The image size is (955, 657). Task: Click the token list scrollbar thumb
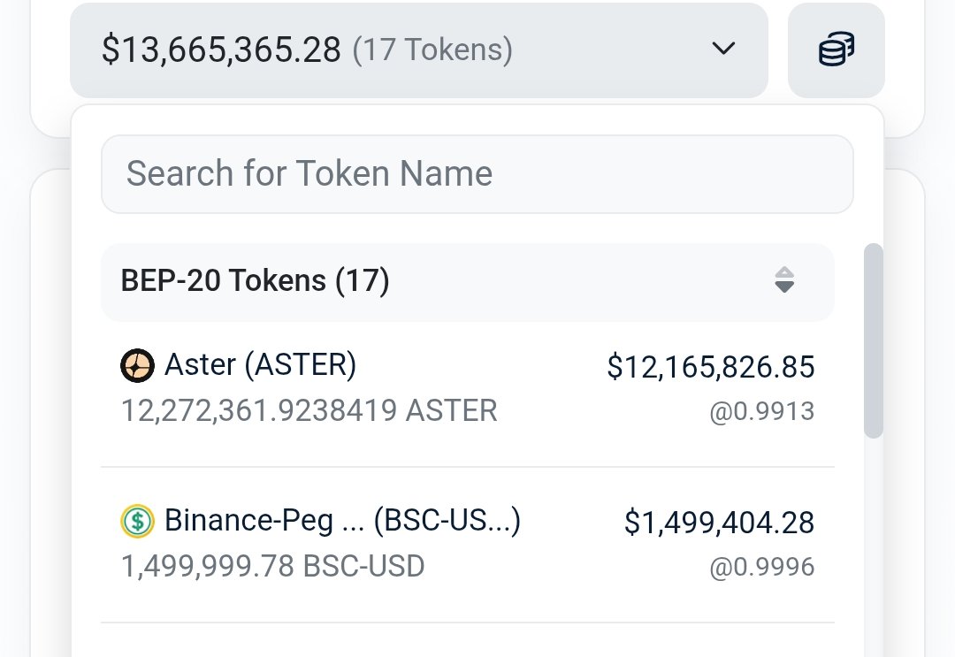pos(873,340)
